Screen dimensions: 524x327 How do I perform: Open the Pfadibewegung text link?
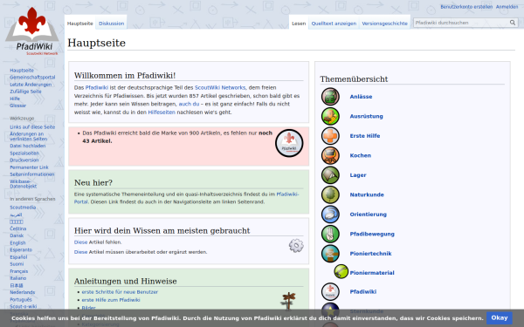click(372, 235)
